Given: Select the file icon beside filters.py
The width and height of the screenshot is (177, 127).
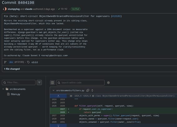Looking at the screenshot, I should [x=8, y=94].
